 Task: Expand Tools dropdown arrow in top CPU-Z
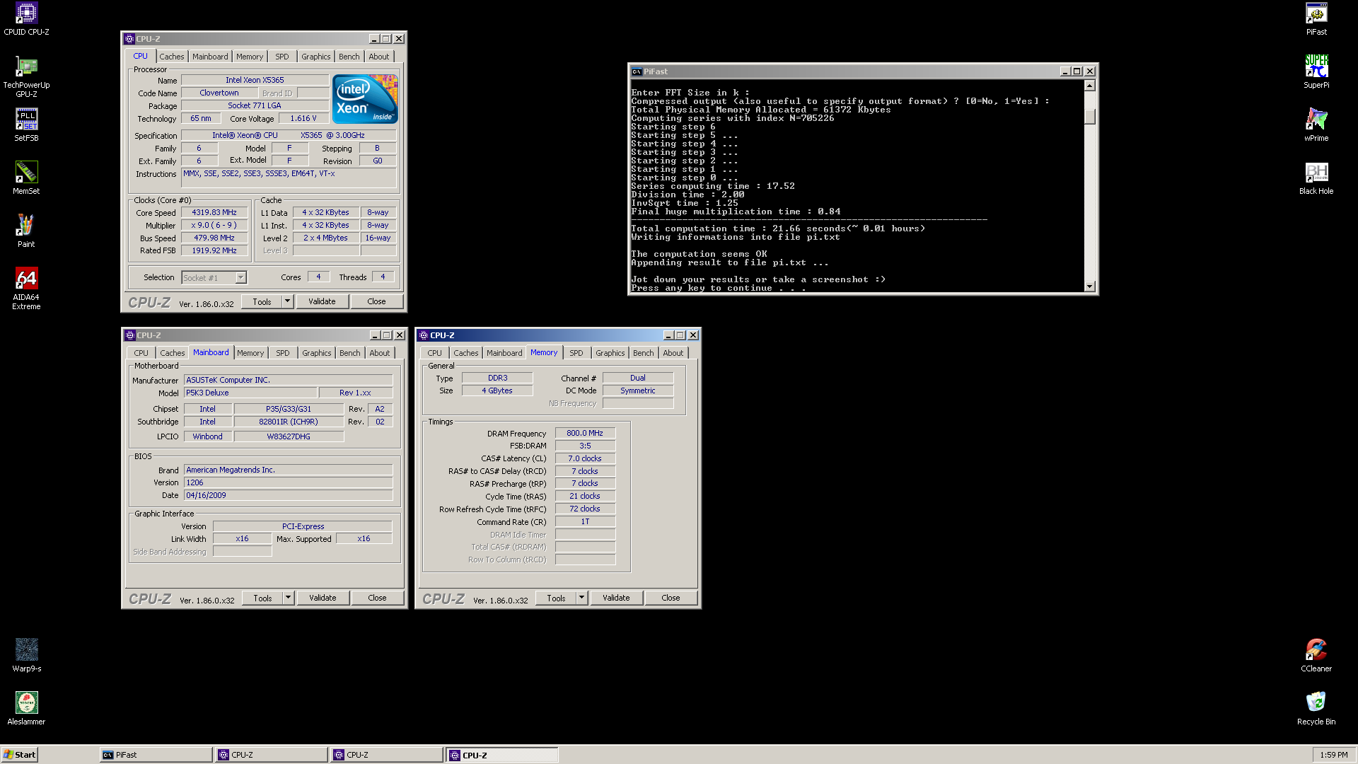coord(288,301)
